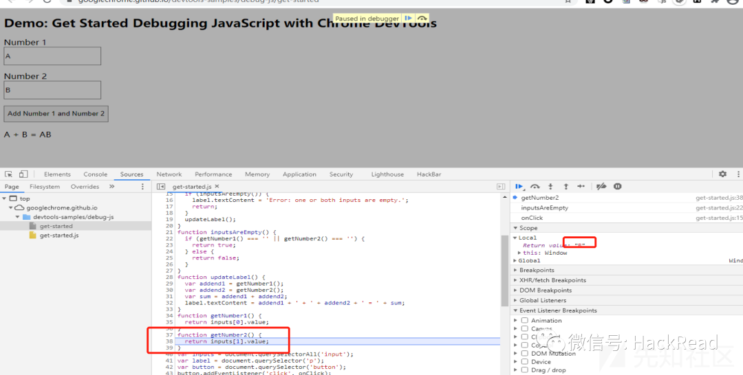743x375 pixels.
Task: Click the Number 2 input field
Action: (x=52, y=90)
